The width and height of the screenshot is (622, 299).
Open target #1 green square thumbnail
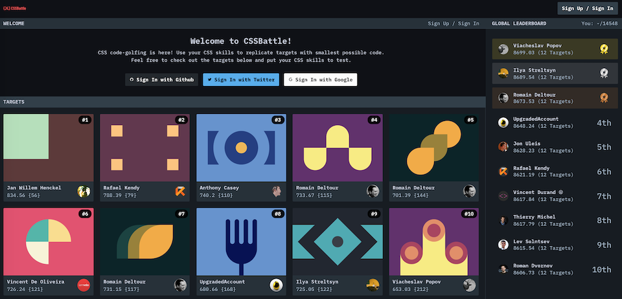click(49, 148)
